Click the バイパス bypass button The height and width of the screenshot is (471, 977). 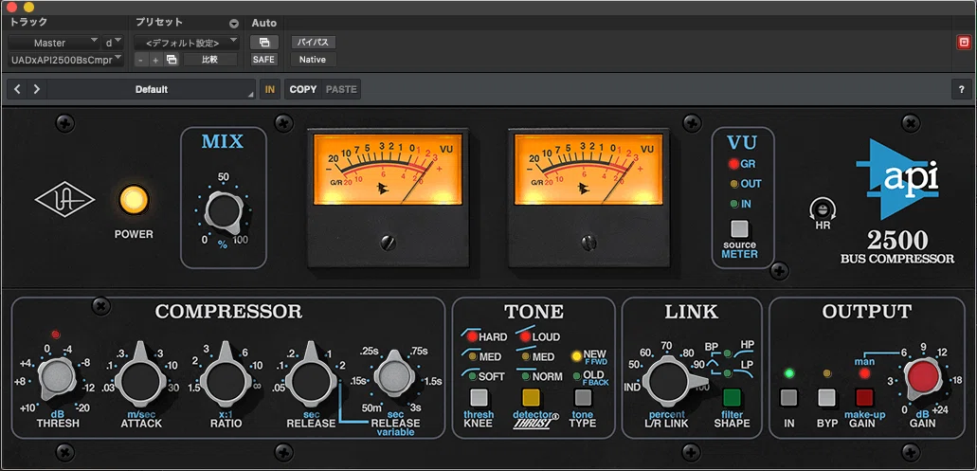pyautogui.click(x=314, y=43)
